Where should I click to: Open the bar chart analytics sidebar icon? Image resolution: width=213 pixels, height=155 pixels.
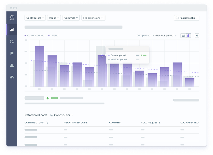pos(12,30)
